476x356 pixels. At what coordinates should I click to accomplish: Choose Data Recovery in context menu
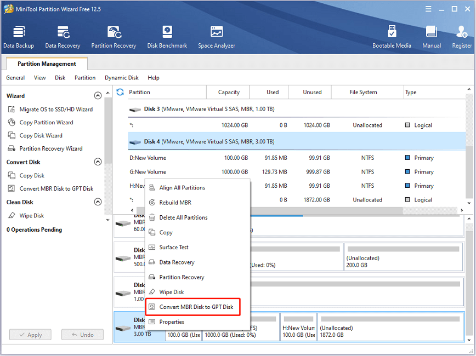(197, 262)
